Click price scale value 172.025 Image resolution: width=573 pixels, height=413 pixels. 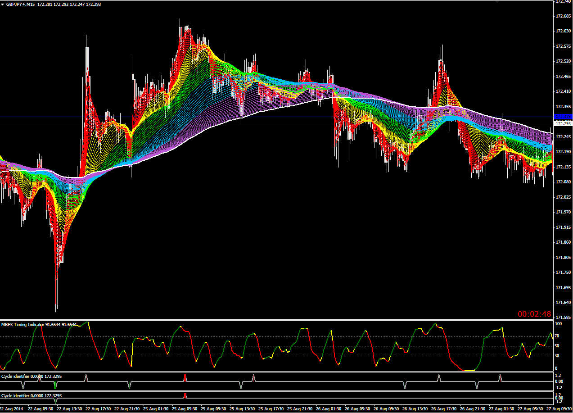coord(563,197)
